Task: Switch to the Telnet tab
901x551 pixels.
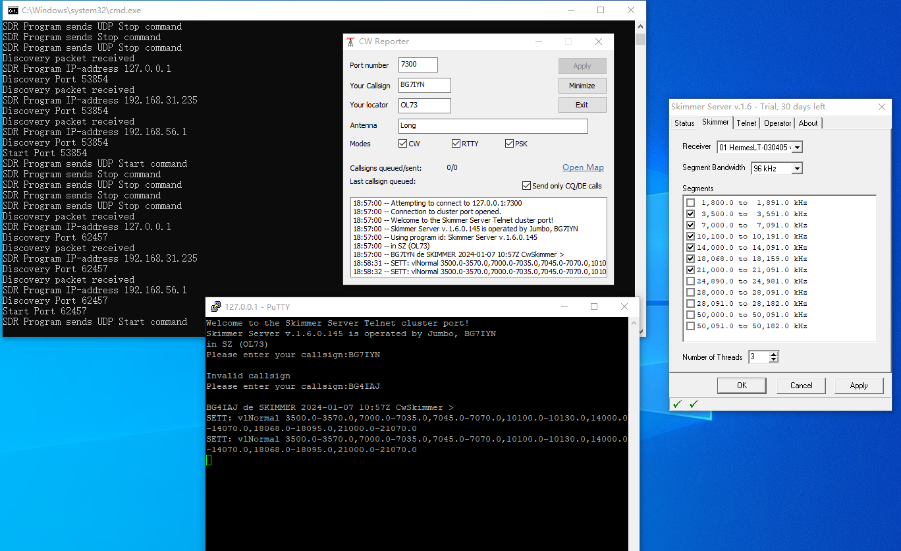Action: coord(746,123)
